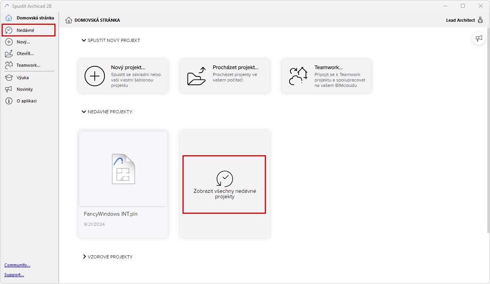Minimize the Archicad window
Viewport: 490px width, 284px height.
pyautogui.click(x=445, y=6)
